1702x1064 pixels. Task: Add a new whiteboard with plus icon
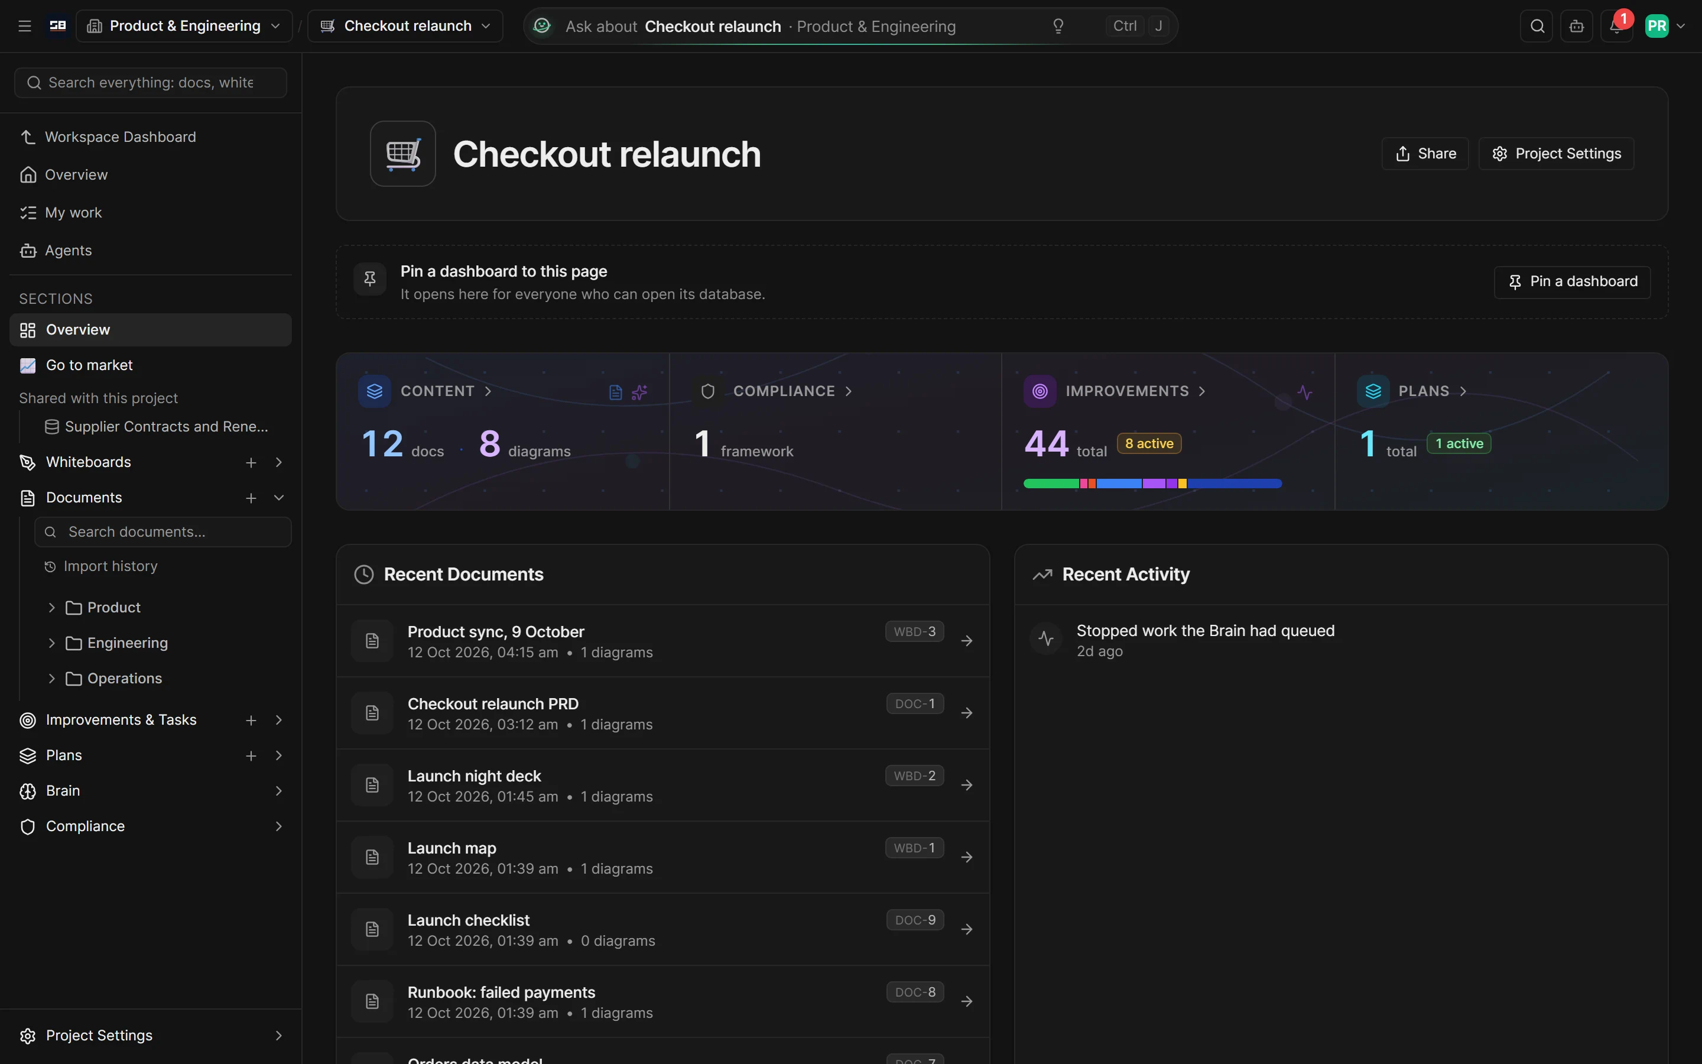pos(251,462)
